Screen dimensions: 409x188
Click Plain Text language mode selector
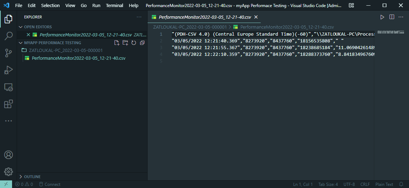[384, 184]
